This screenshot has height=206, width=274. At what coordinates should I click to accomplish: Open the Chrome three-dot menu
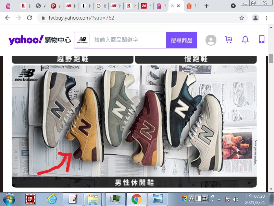pyautogui.click(x=266, y=18)
